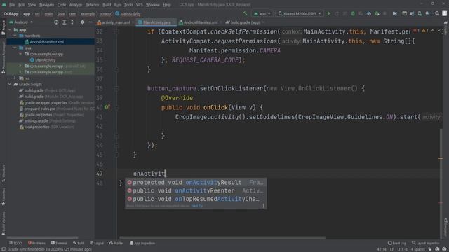The image size is (449, 252).
Task: Collapse the manifests folder
Action: (x=15, y=36)
